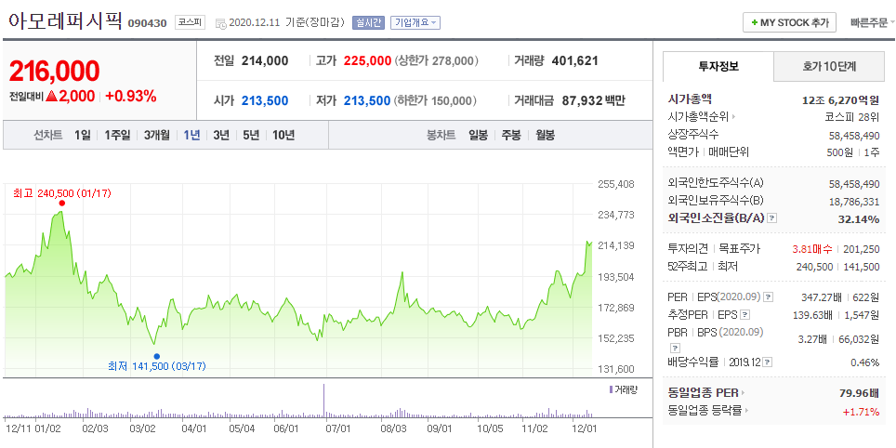Click calendar icon before 2020.12.11 date
This screenshot has width=896, height=448.
coord(220,23)
